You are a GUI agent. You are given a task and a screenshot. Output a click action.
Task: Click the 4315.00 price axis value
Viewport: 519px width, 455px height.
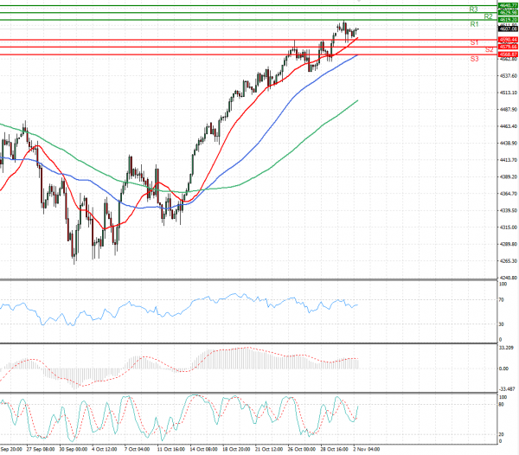click(x=509, y=227)
